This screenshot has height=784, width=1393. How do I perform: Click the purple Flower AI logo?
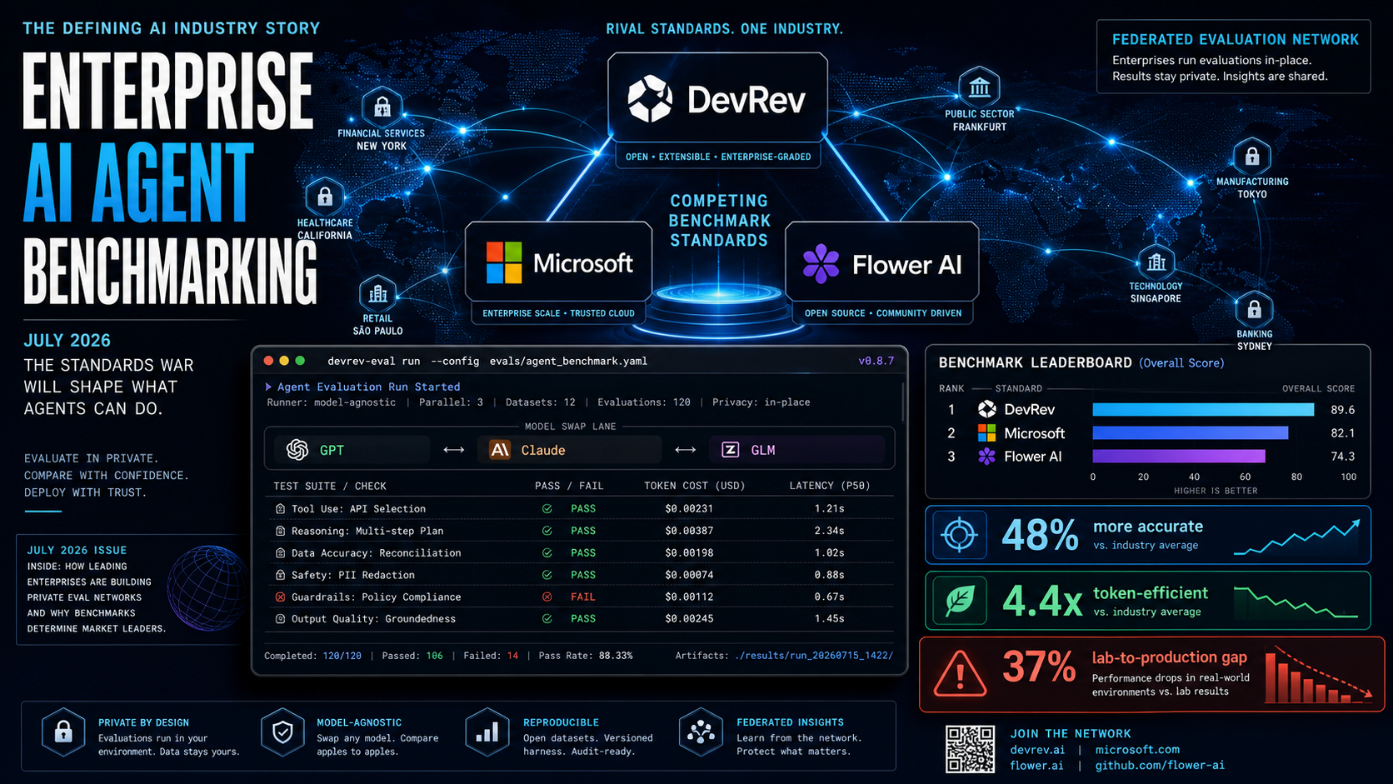pos(821,264)
